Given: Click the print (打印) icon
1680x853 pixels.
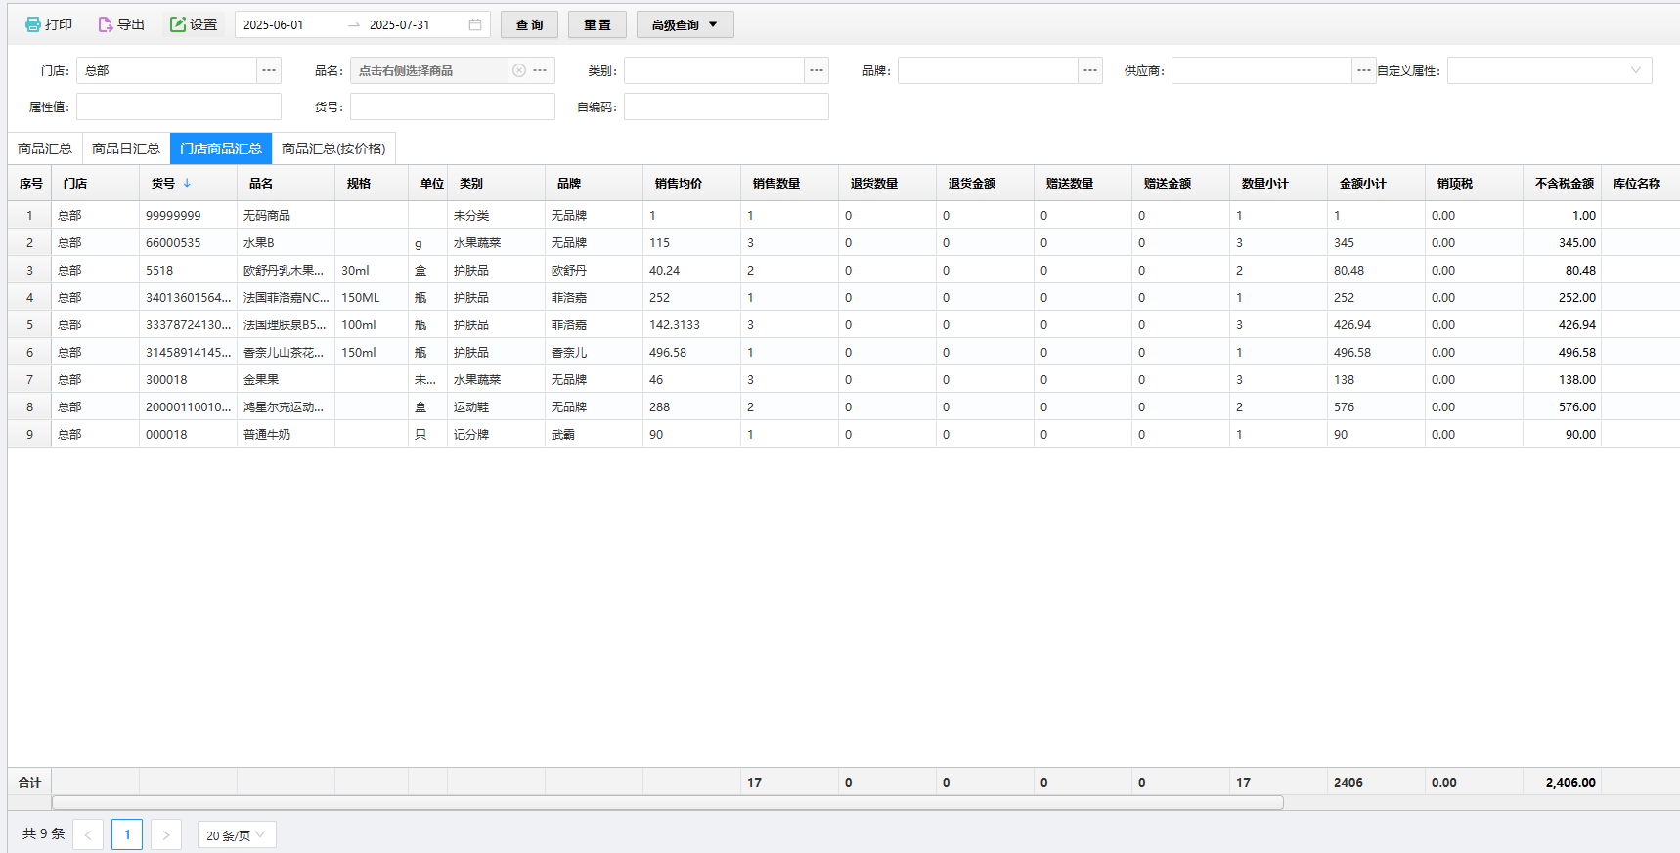Looking at the screenshot, I should pos(32,24).
